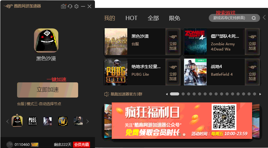Screen dimensions: 268x148
Task: Select PUBG Lite icon in quick game list
Action: [x=32, y=121]
